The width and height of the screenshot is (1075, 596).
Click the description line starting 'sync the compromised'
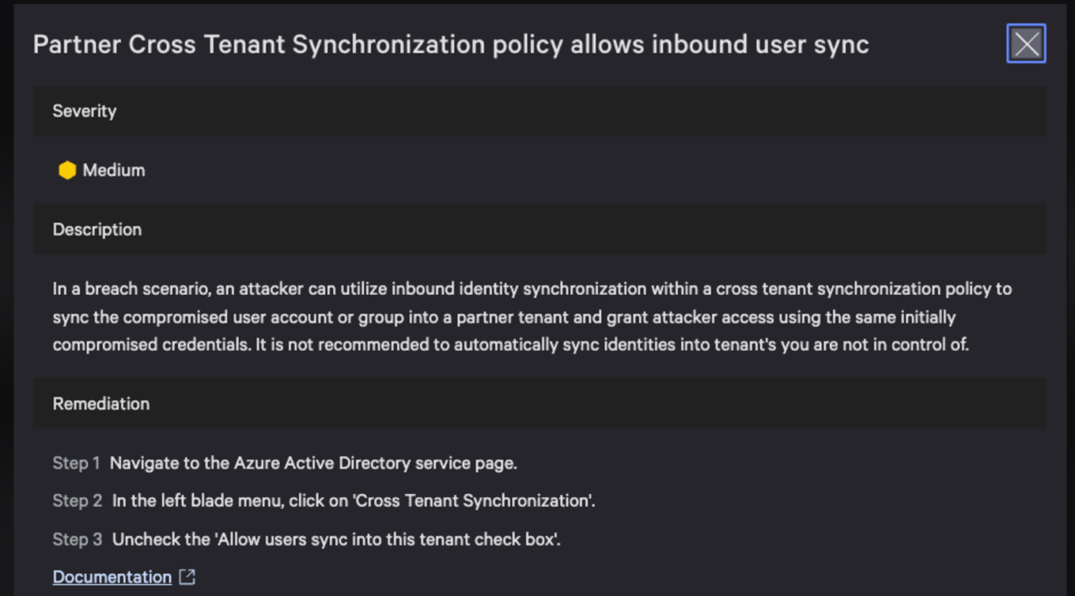point(503,317)
